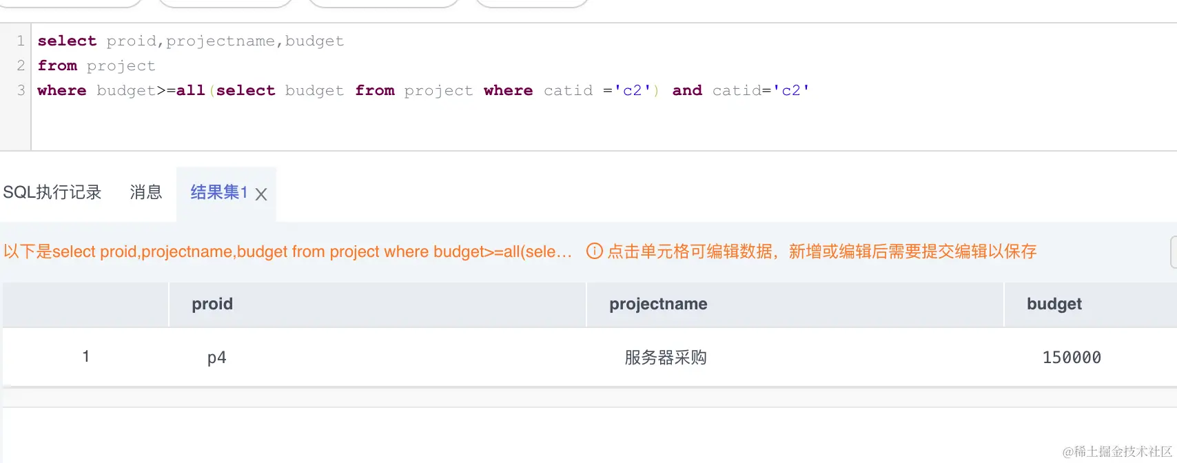Click the truncated SQL statement text in orange
This screenshot has height=463, width=1177.
click(288, 251)
